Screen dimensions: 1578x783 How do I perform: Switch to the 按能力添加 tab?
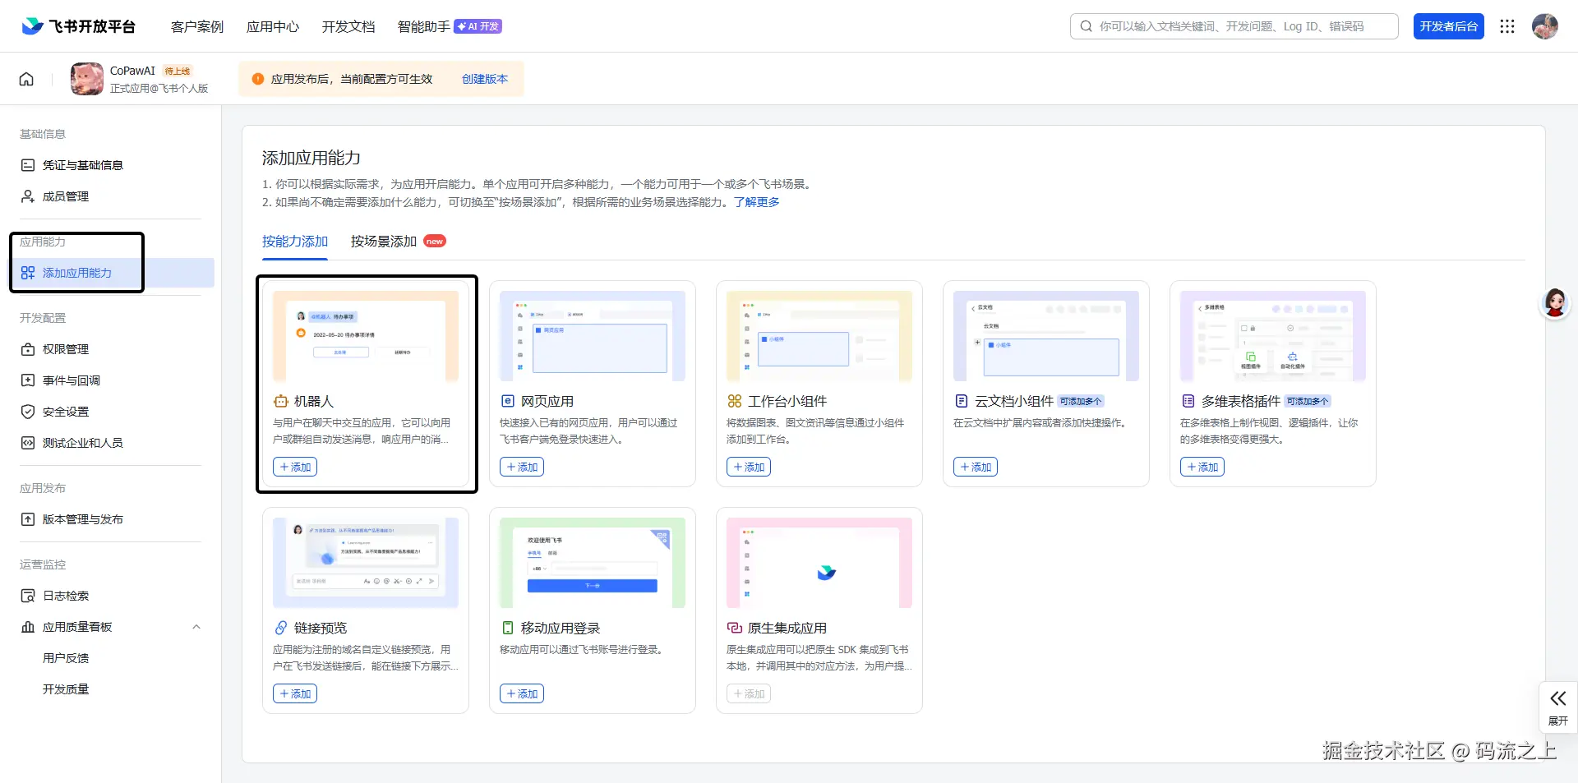(295, 242)
